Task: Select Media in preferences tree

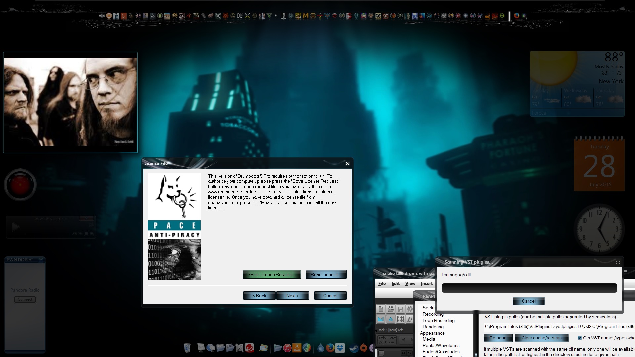Action: pos(429,339)
